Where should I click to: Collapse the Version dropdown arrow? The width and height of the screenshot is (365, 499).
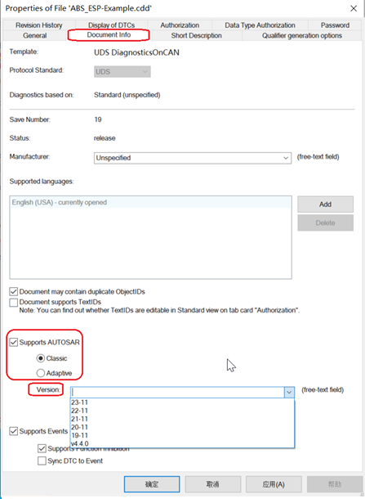click(289, 392)
